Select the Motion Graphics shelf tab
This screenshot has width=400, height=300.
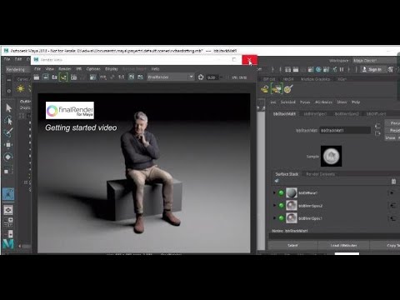coord(315,79)
